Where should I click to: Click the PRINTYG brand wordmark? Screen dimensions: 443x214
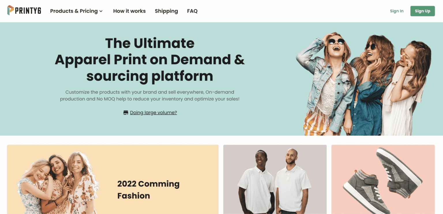tap(28, 11)
